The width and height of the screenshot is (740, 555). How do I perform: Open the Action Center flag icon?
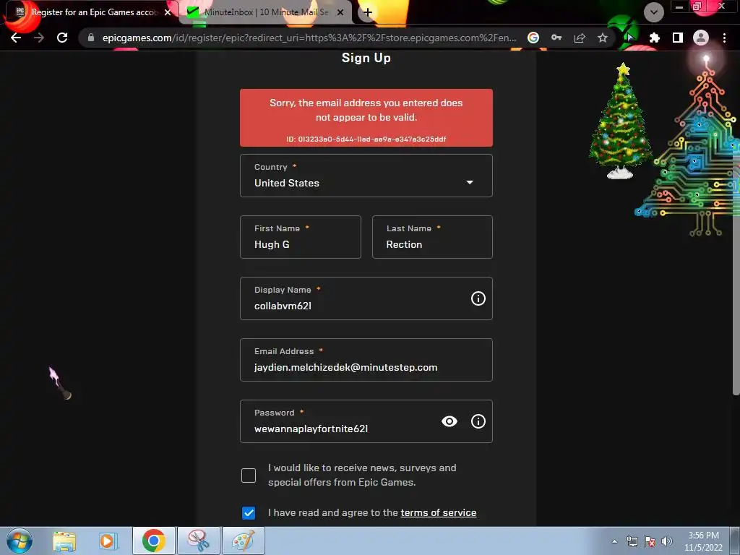point(650,541)
